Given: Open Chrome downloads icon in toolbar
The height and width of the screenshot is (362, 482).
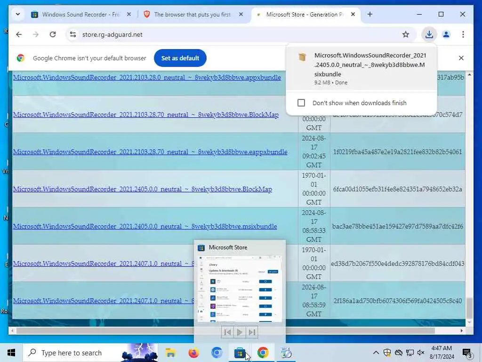Looking at the screenshot, I should pyautogui.click(x=429, y=34).
